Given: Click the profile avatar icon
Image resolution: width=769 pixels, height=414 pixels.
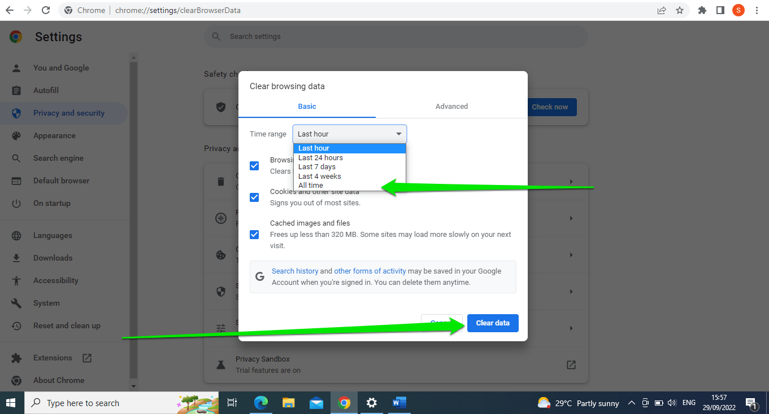Looking at the screenshot, I should pos(738,10).
